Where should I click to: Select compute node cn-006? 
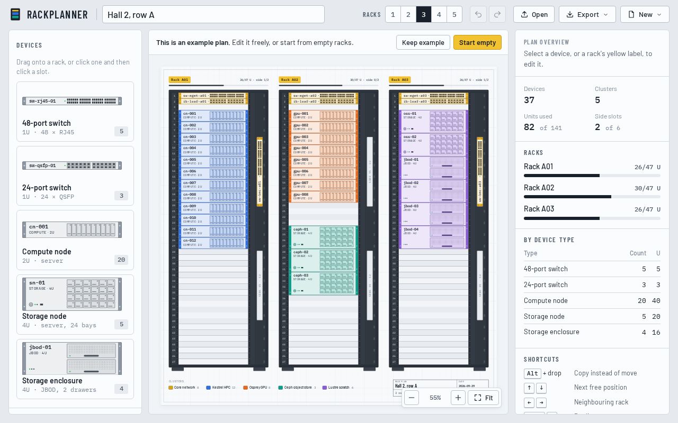(213, 173)
